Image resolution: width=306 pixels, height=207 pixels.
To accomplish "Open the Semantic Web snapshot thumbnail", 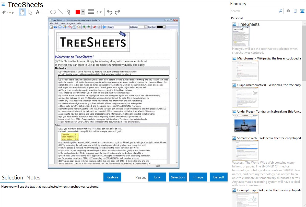I will click(x=245, y=150).
